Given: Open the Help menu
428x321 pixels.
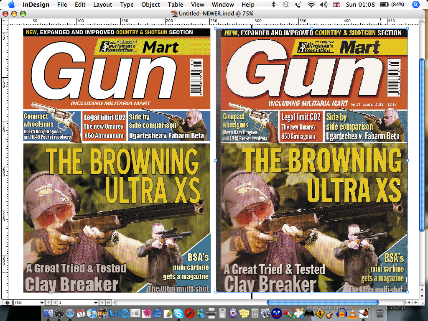Looking at the screenshot, I should pos(248,4).
